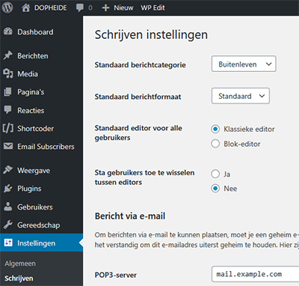Click the Media library icon

(8, 73)
